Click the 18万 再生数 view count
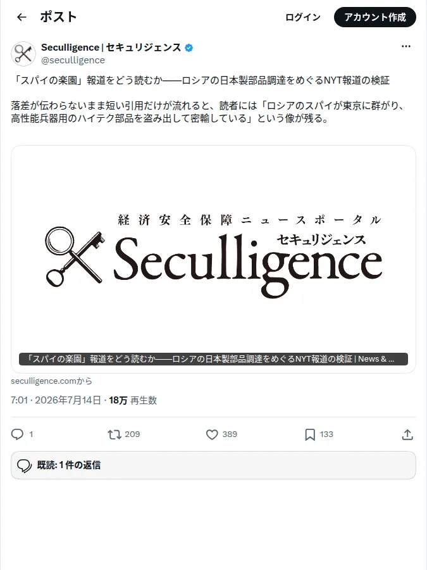The width and height of the screenshot is (427, 570). click(x=133, y=400)
